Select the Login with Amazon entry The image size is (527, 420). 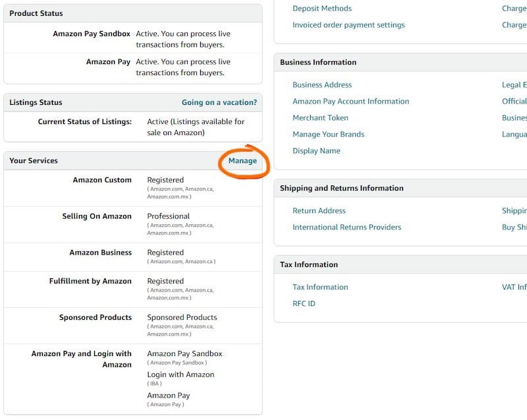[180, 375]
